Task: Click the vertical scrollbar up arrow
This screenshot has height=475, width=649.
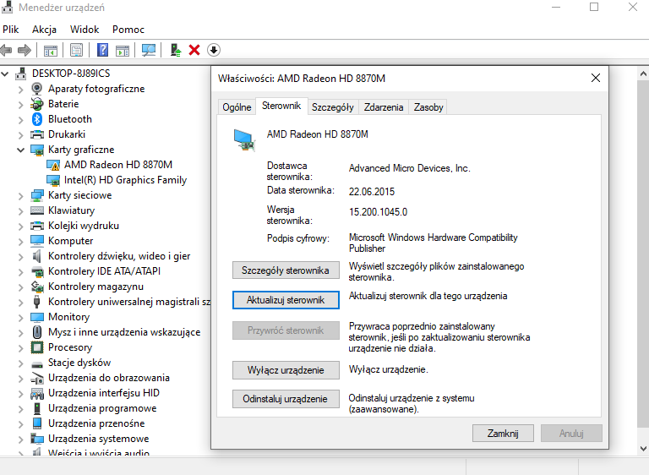Action: 643,74
